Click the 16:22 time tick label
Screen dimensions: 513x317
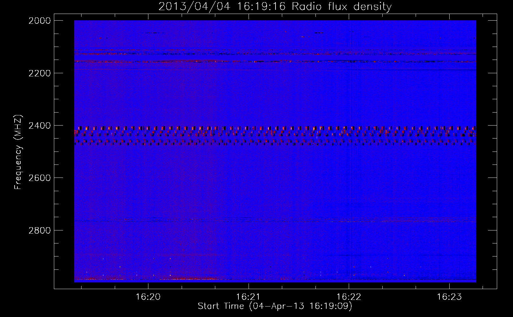[349, 297]
